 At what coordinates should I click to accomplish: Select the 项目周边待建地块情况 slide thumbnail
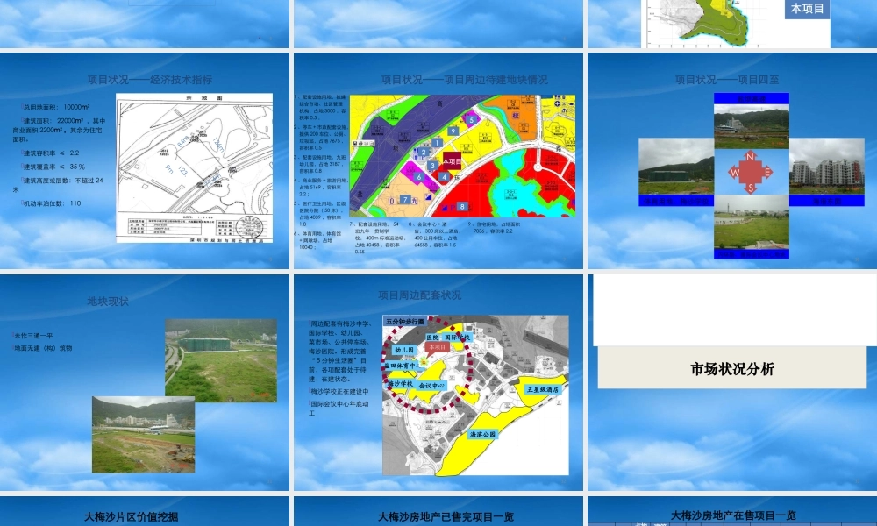(438, 160)
